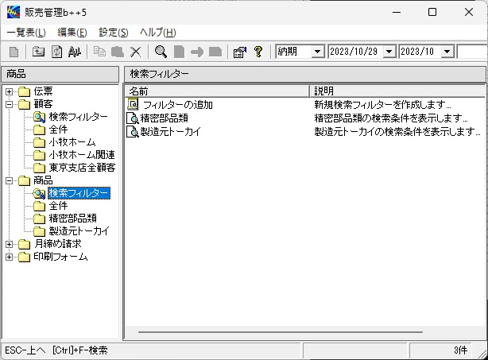
Task: Collapse the 商品 tree node
Action: coord(9,180)
